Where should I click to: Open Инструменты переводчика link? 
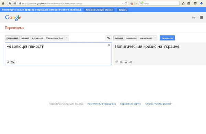[x=102, y=104]
